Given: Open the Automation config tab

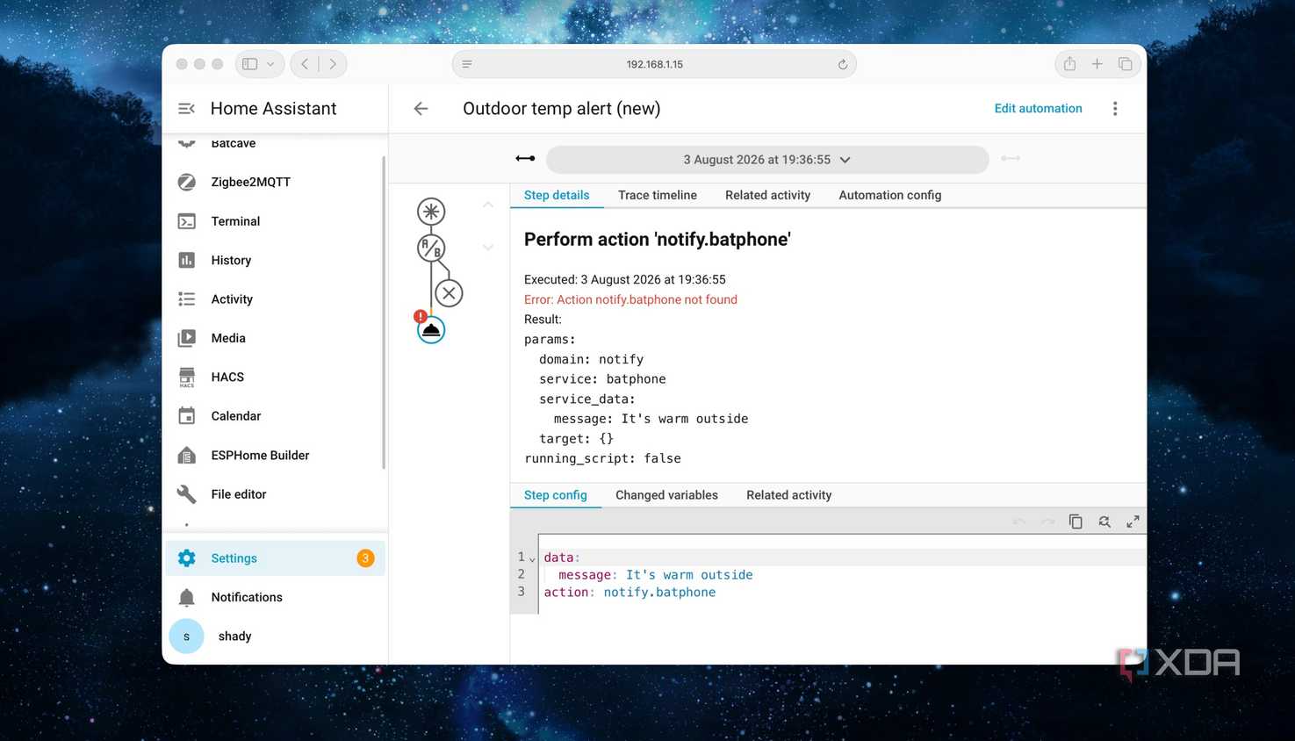Looking at the screenshot, I should [890, 196].
